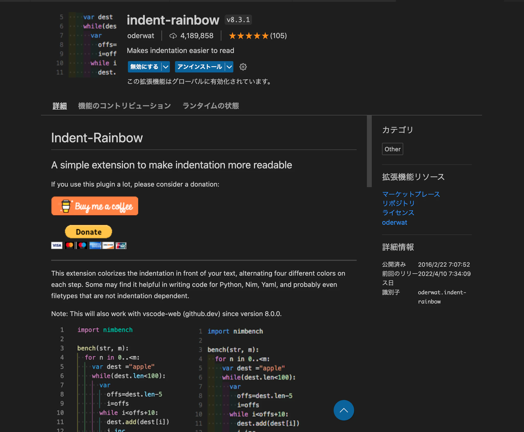Viewport: 524px width, 432px height.
Task: Click the last release date 2022/4/10 7:34:09
Action: 444,274
